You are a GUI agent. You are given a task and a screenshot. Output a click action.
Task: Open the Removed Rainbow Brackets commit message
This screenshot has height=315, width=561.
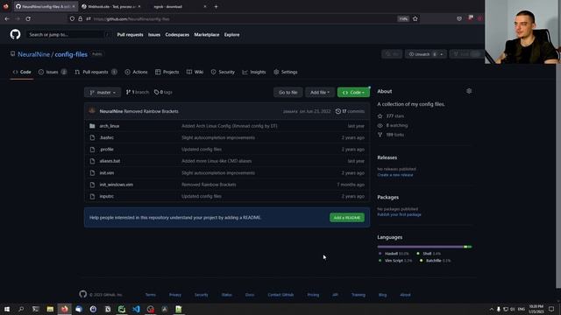tap(152, 111)
